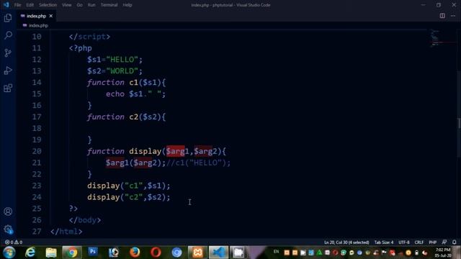Open the Edit menu

pos(30,5)
